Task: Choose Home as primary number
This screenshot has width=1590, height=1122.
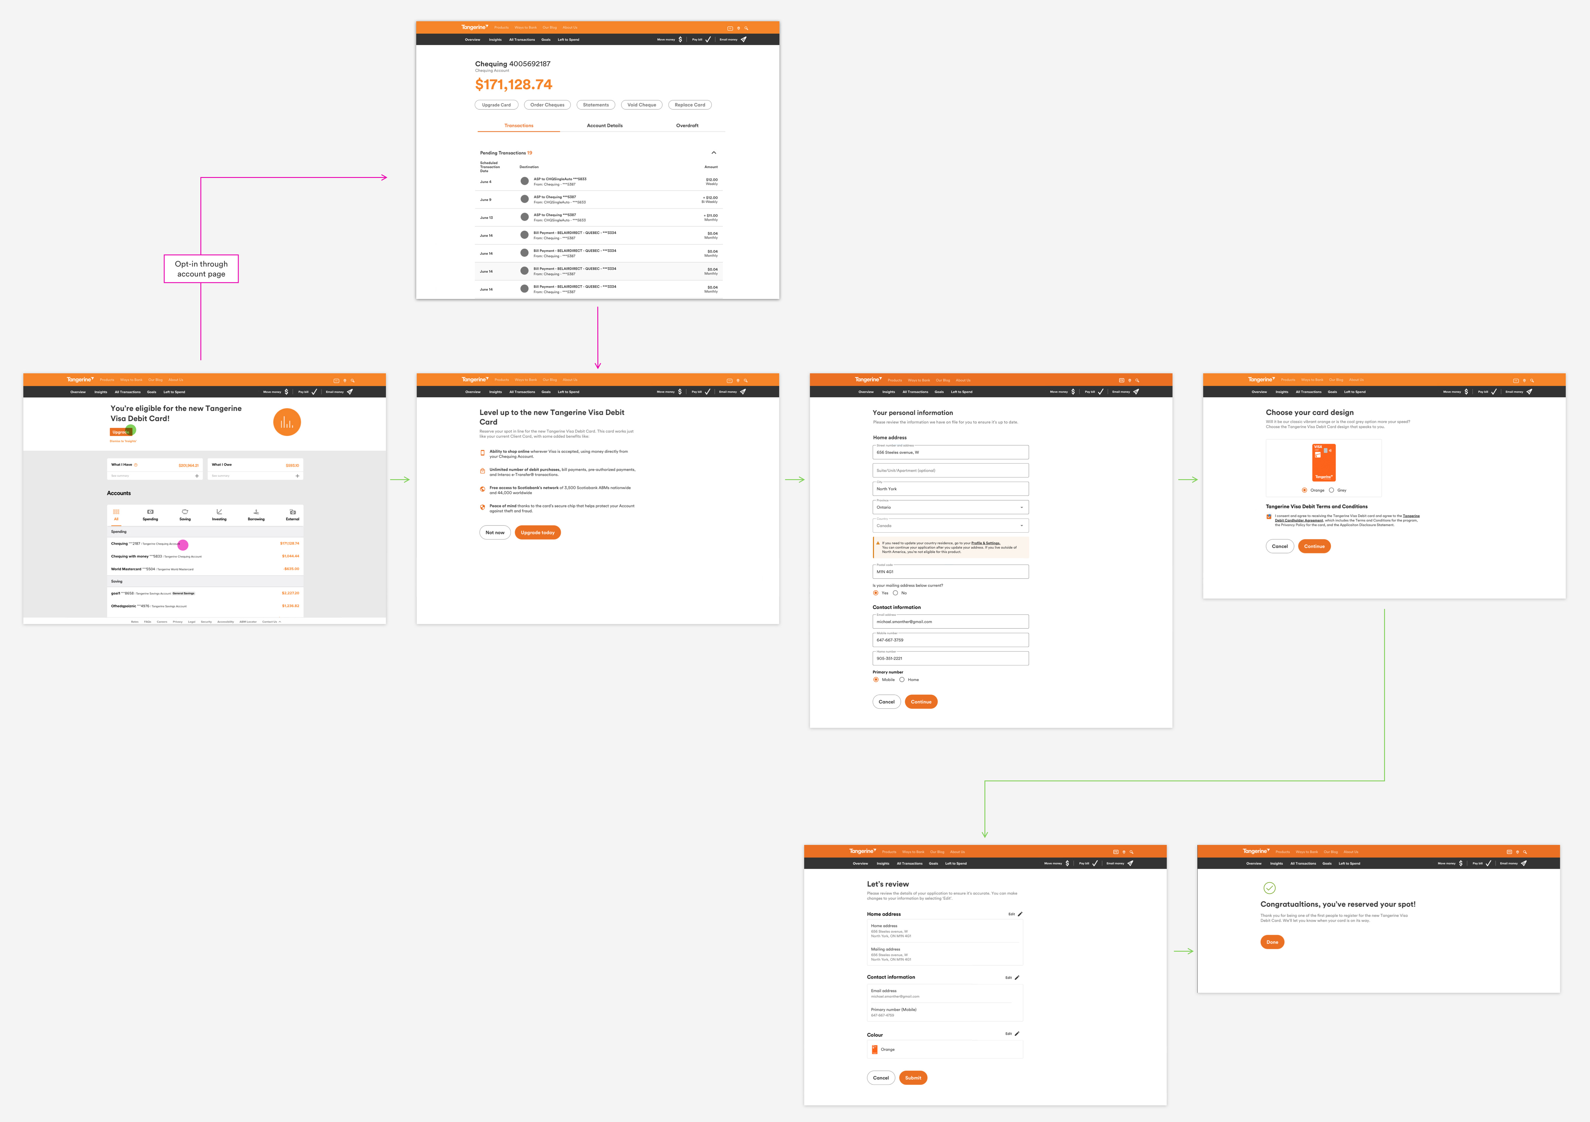Action: 902,680
